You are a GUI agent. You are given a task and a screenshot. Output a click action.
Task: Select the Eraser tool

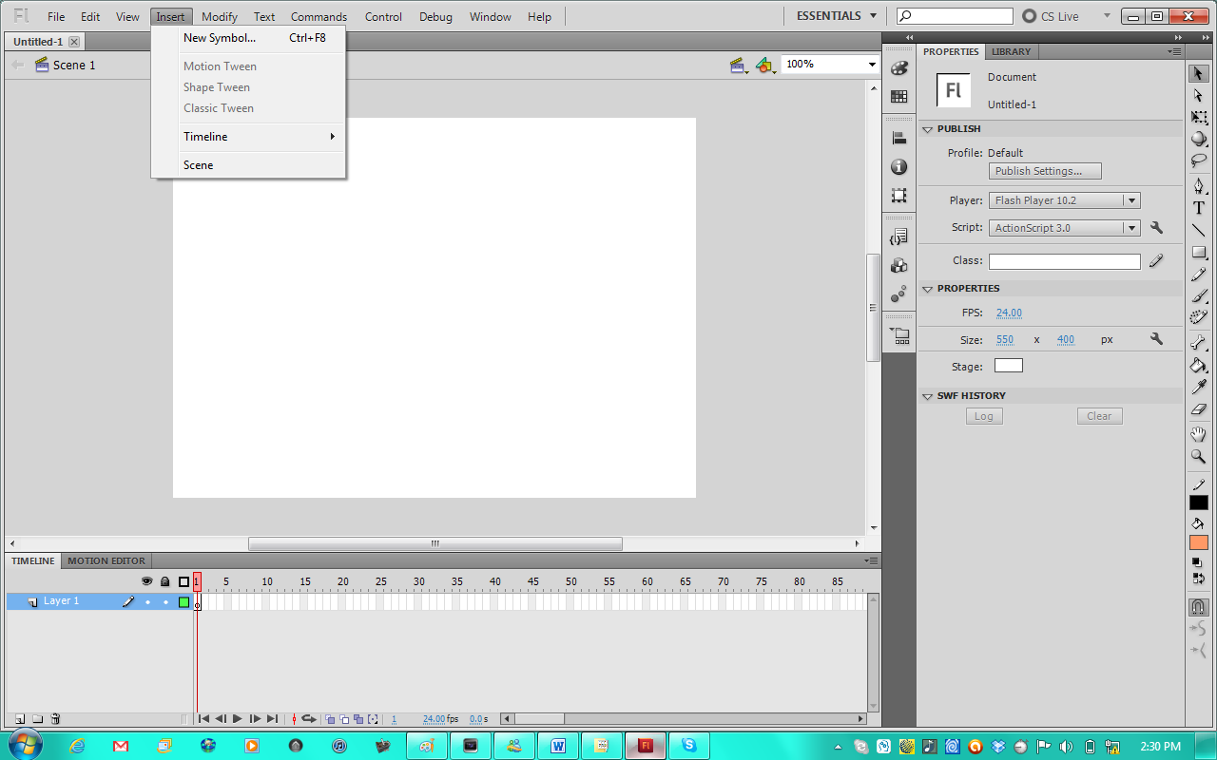coord(1199,408)
